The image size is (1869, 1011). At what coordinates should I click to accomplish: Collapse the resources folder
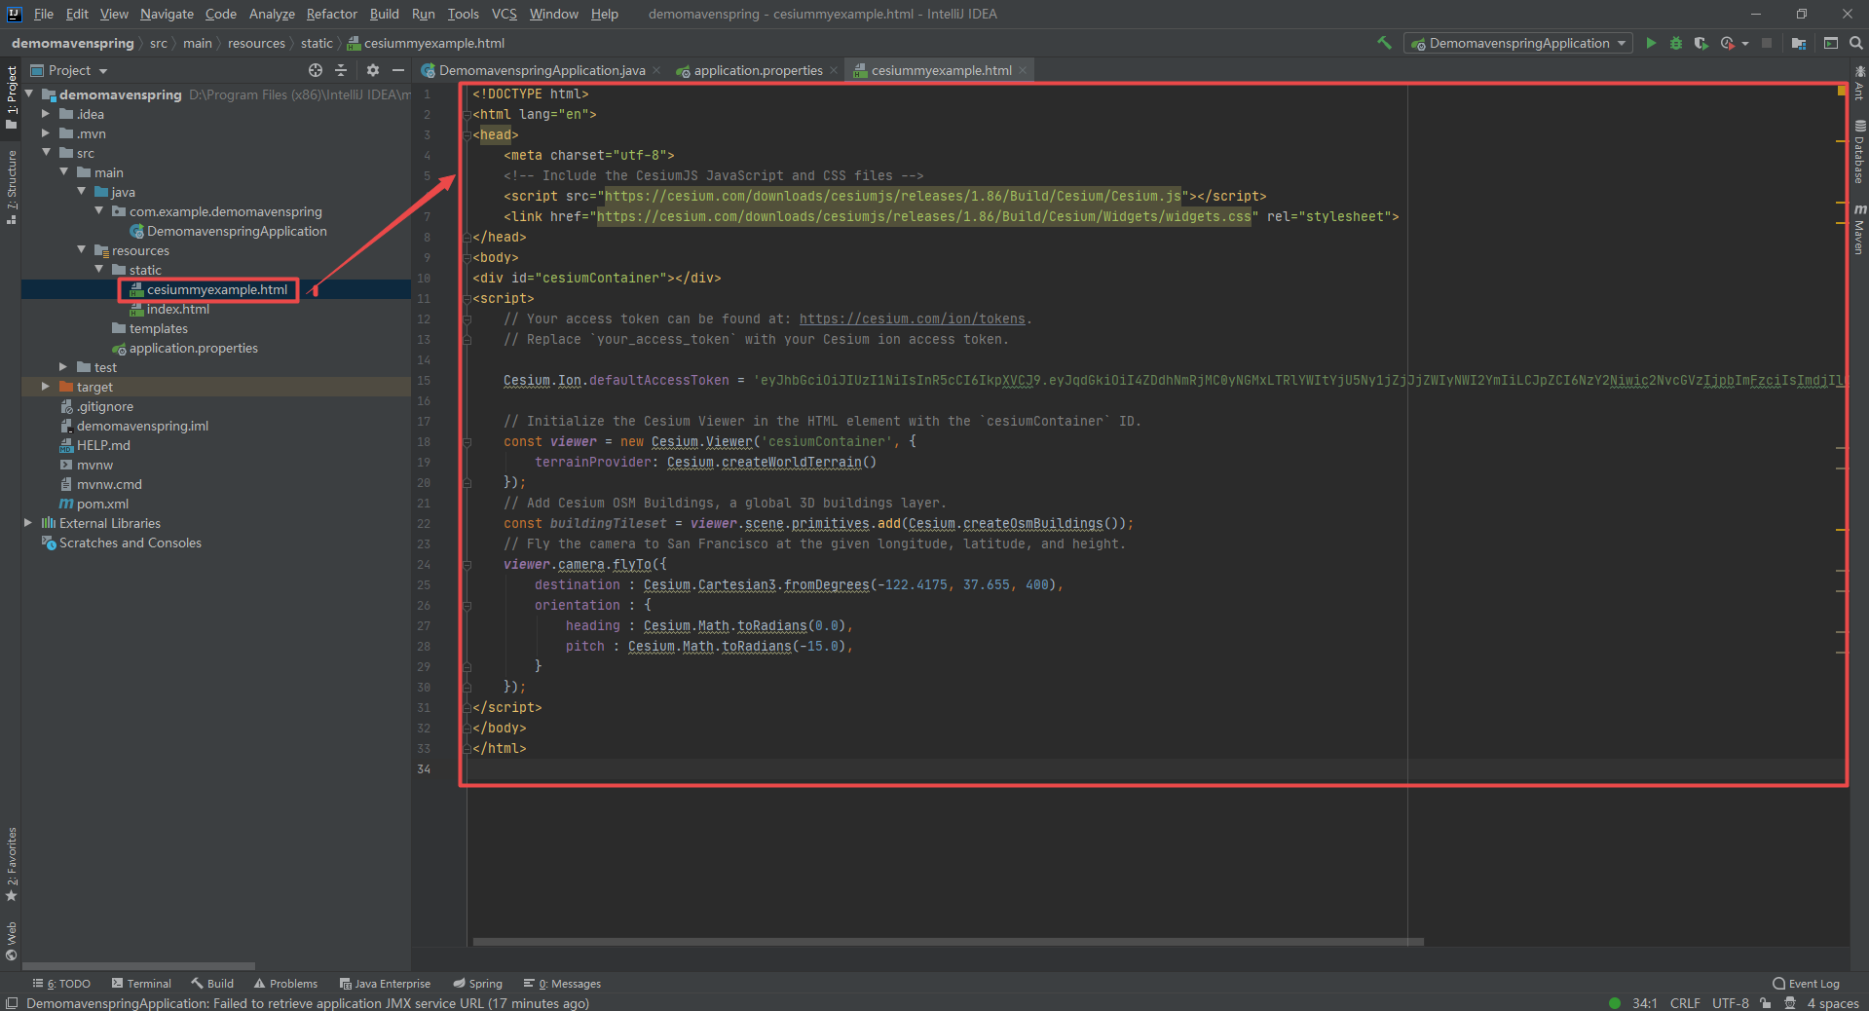click(x=81, y=250)
